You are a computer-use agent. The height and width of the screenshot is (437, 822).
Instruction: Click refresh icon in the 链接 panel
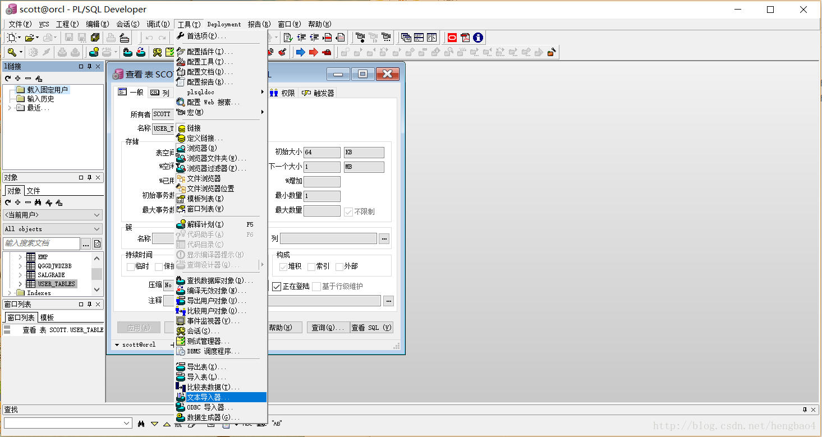[x=8, y=79]
